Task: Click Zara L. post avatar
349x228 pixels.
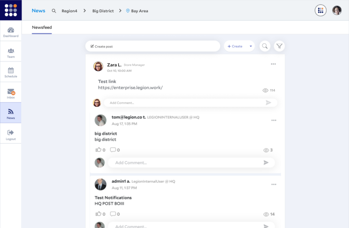Action: 98,66
